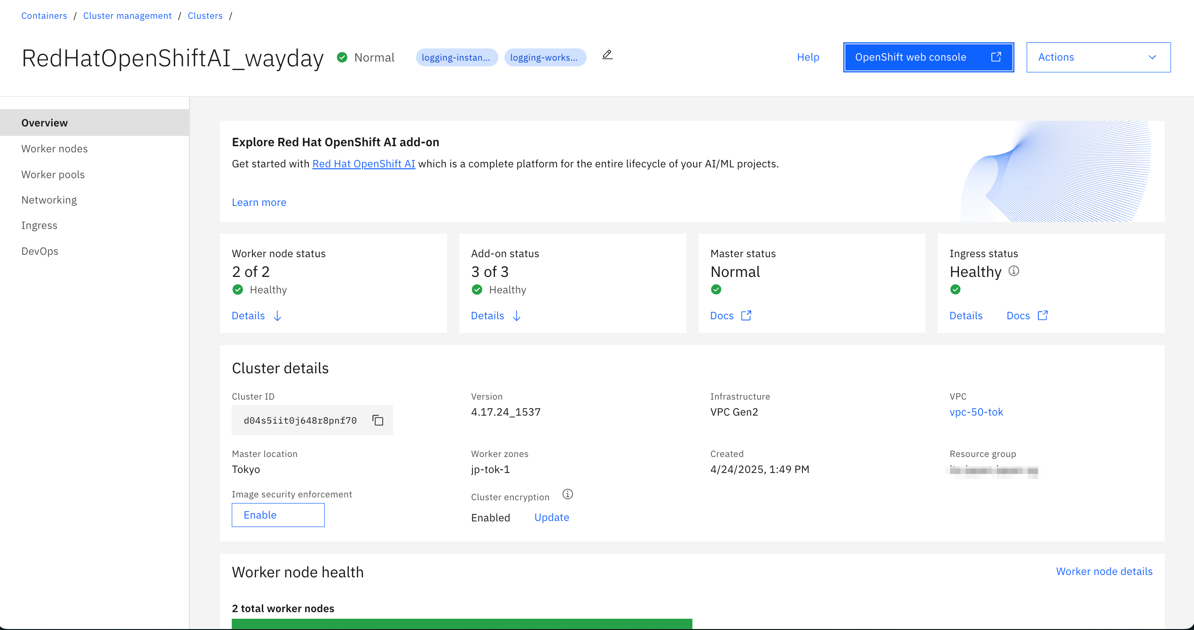Viewport: 1194px width, 630px height.
Task: Select Networking from side navigation
Action: (x=49, y=200)
